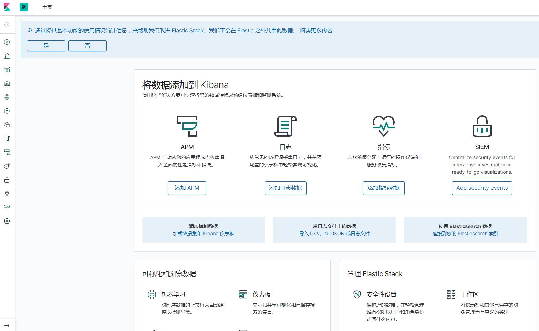This screenshot has height=331, width=539.
Task: Open Uptime icon in sidebar
Action: [x=7, y=166]
